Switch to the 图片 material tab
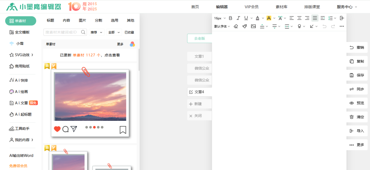This screenshot has height=170, width=370. point(82,20)
